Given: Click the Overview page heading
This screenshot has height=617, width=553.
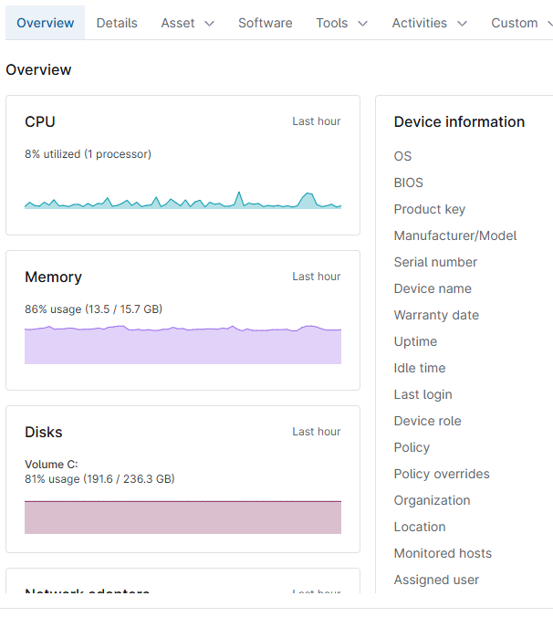Looking at the screenshot, I should click(x=38, y=69).
